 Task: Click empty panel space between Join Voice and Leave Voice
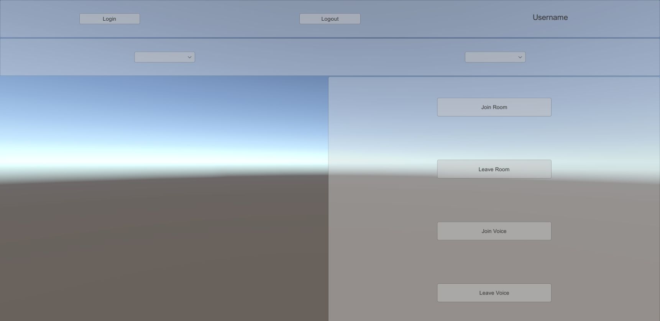pos(494,262)
